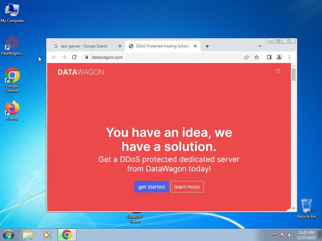The image size is (322, 241).
Task: Open Windows Explorer from taskbar
Action: point(28,235)
